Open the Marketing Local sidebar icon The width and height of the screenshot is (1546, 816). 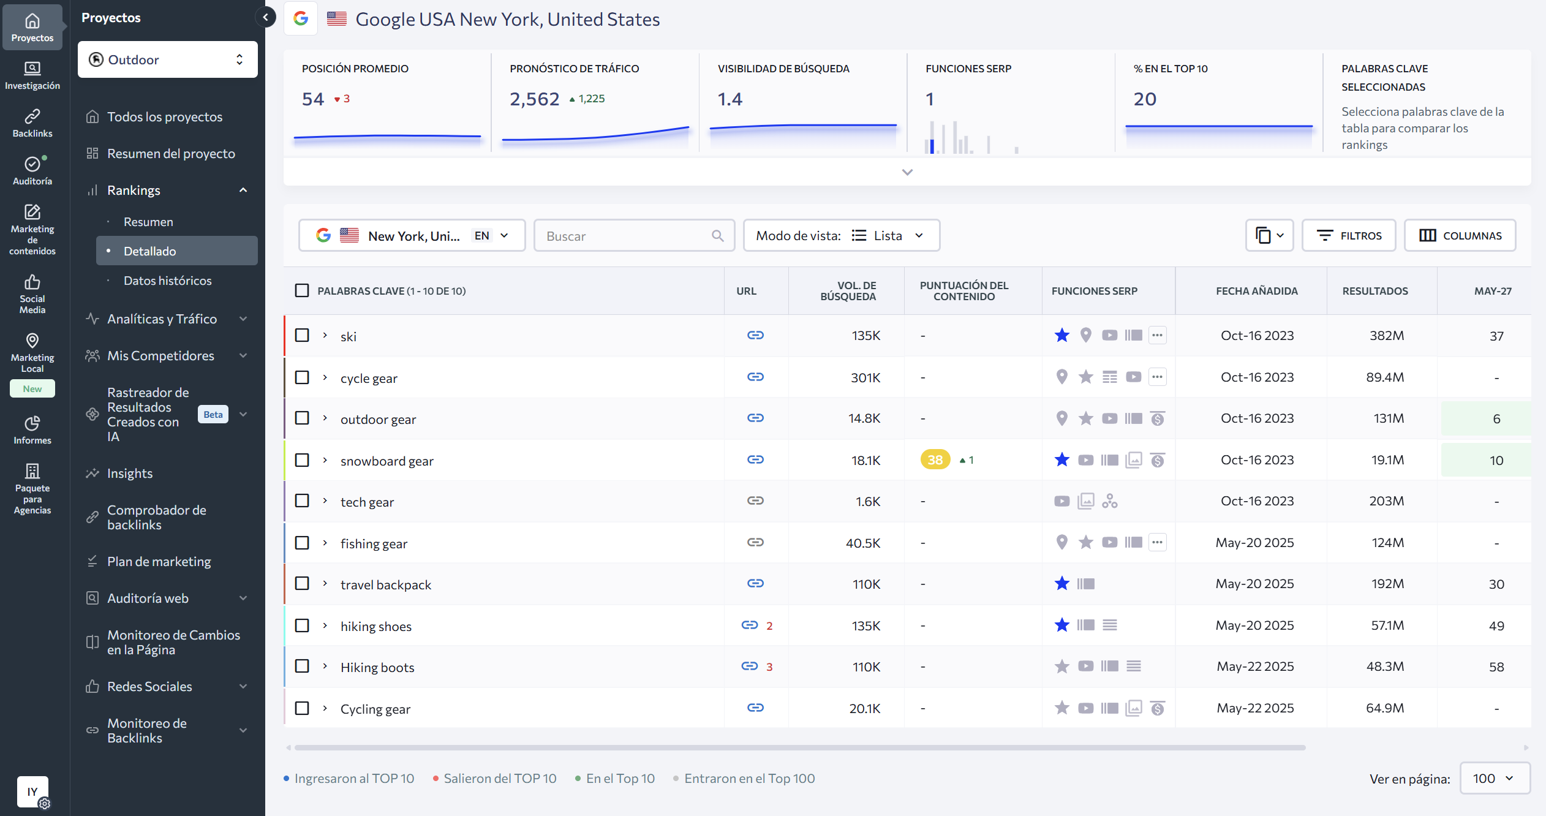click(x=32, y=352)
